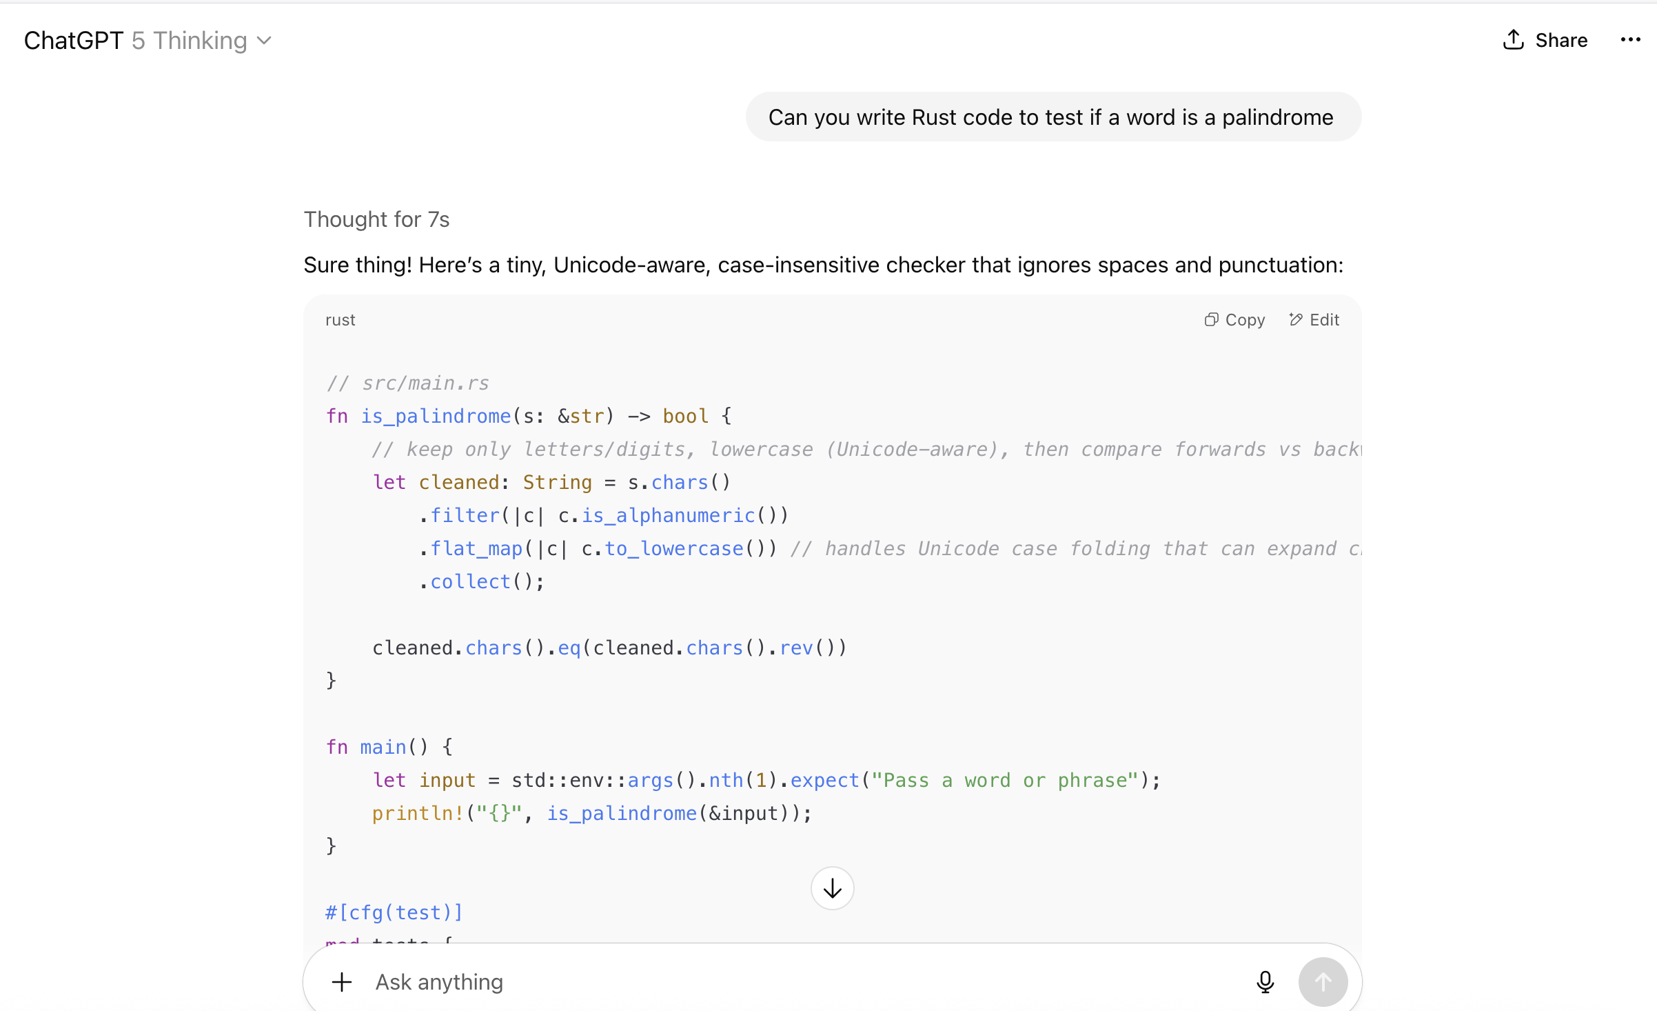Click the '// src/main.rs' comment line
The width and height of the screenshot is (1657, 1011).
407,383
